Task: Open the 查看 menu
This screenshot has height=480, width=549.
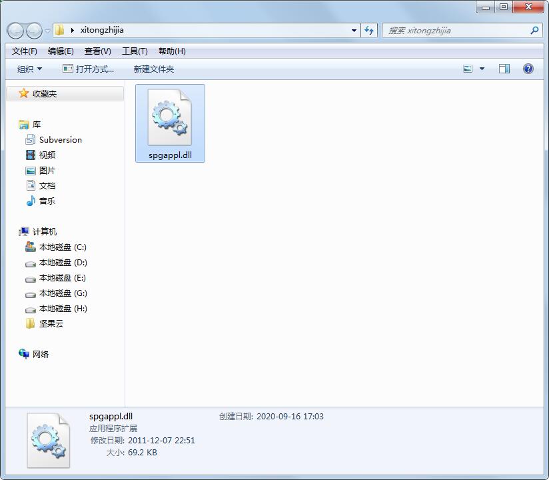Action: click(97, 51)
